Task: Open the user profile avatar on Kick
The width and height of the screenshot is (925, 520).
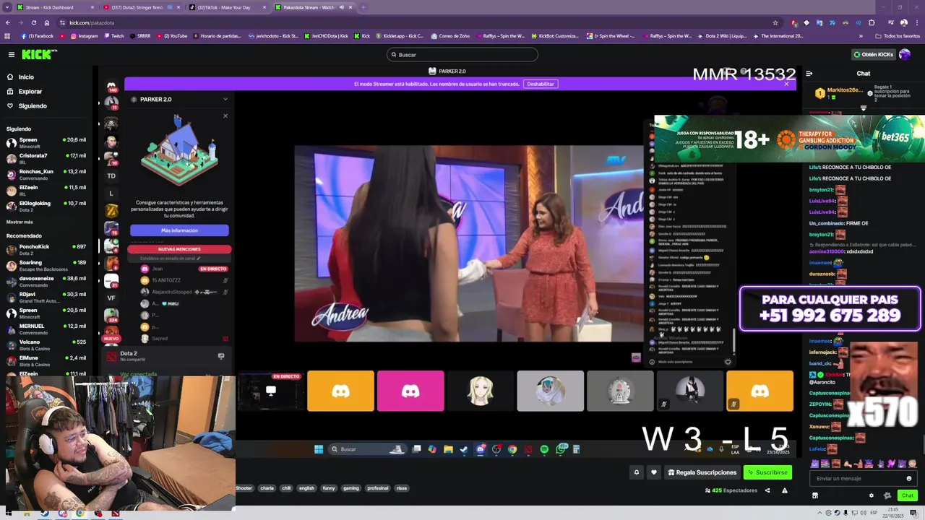Action: click(905, 54)
